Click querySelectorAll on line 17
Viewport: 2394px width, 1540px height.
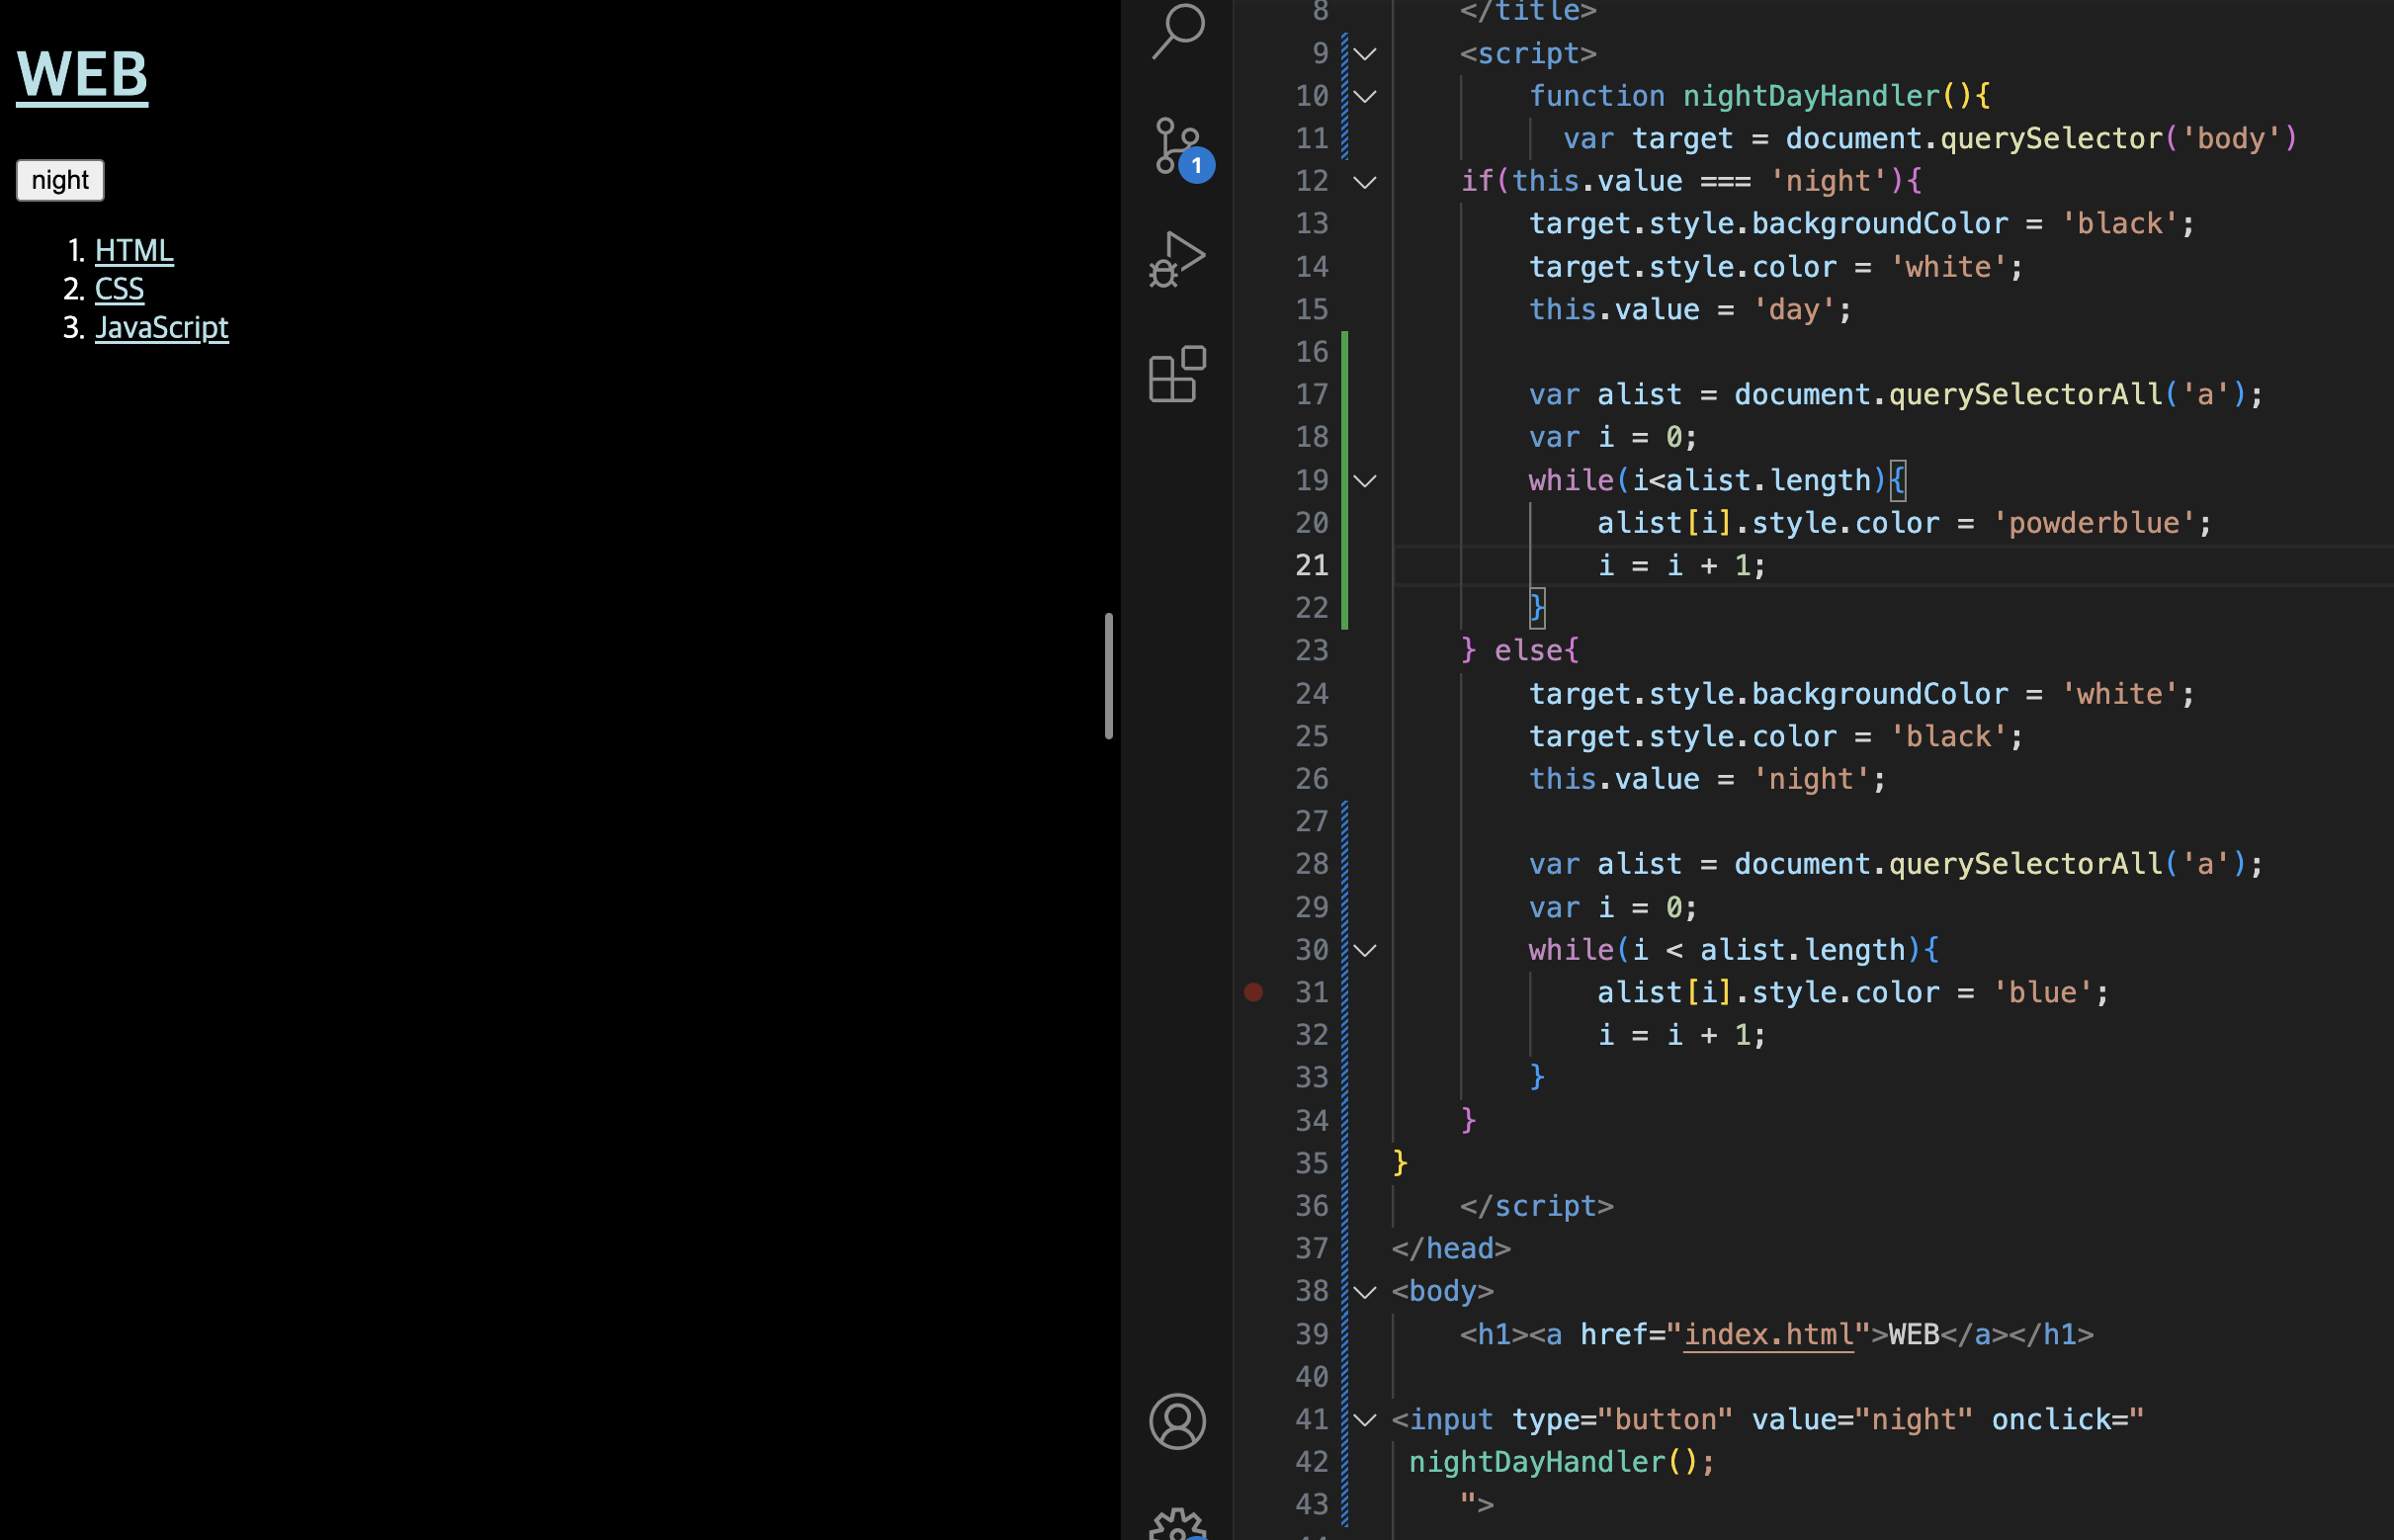point(2026,395)
